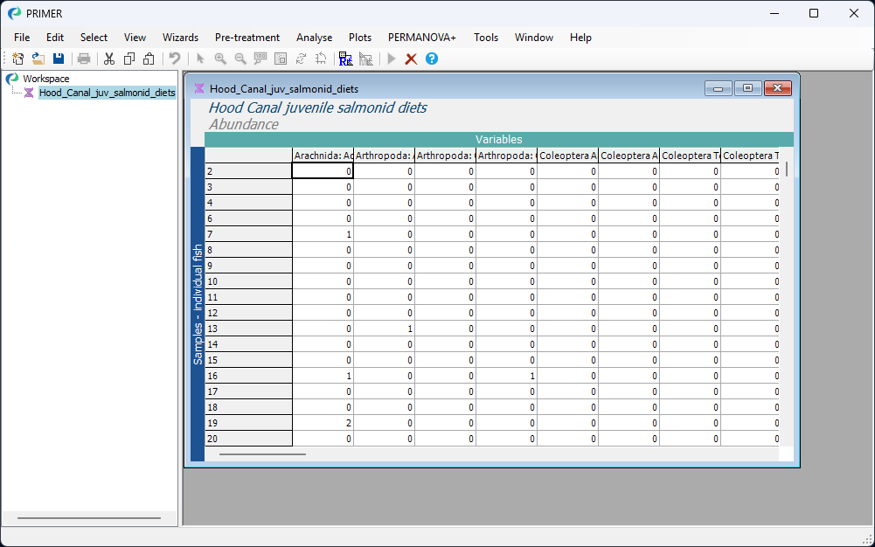Open help with the blue question mark icon

(x=431, y=59)
